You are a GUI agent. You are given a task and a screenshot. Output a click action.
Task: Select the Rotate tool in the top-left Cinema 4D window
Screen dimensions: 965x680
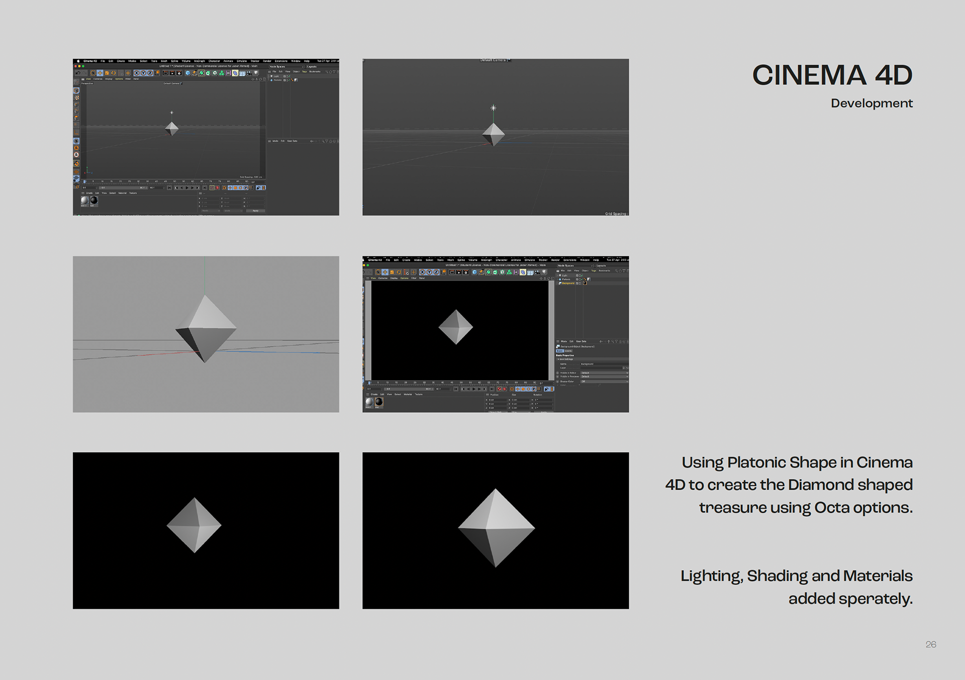(114, 73)
